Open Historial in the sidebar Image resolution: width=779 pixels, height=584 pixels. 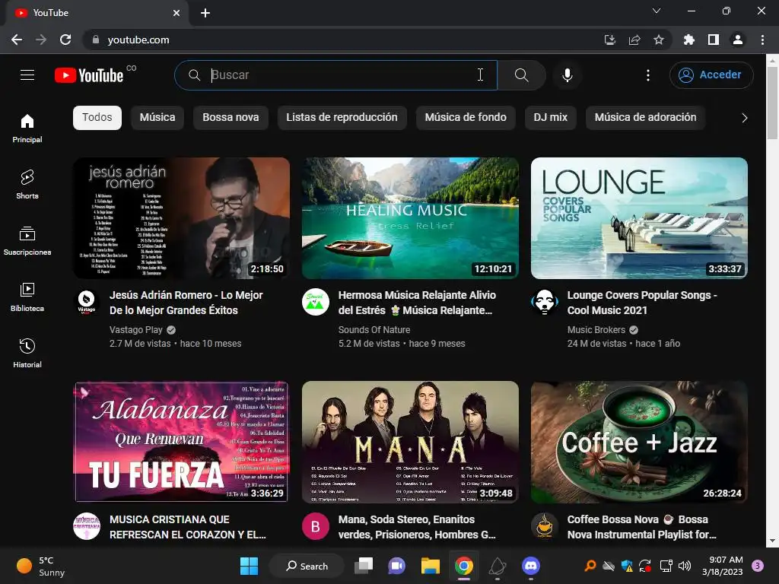pyautogui.click(x=27, y=353)
